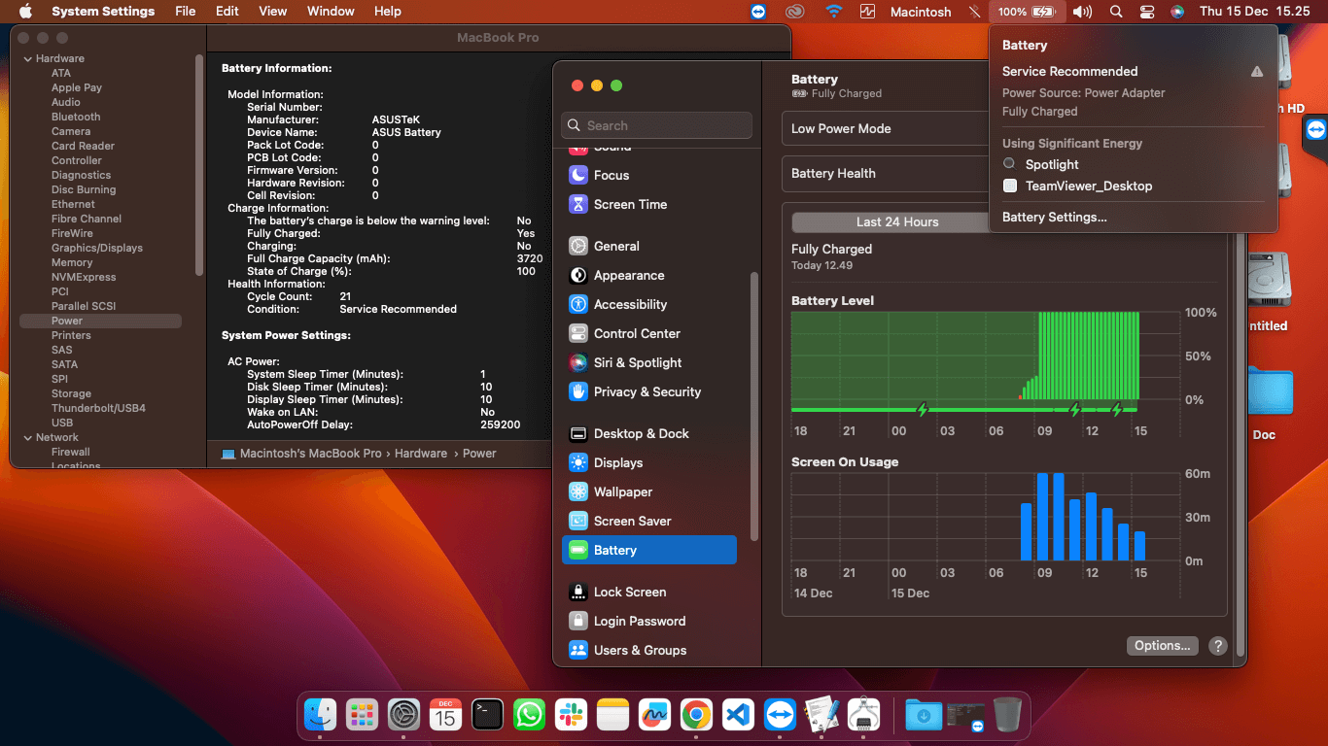Open the View menu
Image resolution: width=1328 pixels, height=746 pixels.
click(x=273, y=12)
